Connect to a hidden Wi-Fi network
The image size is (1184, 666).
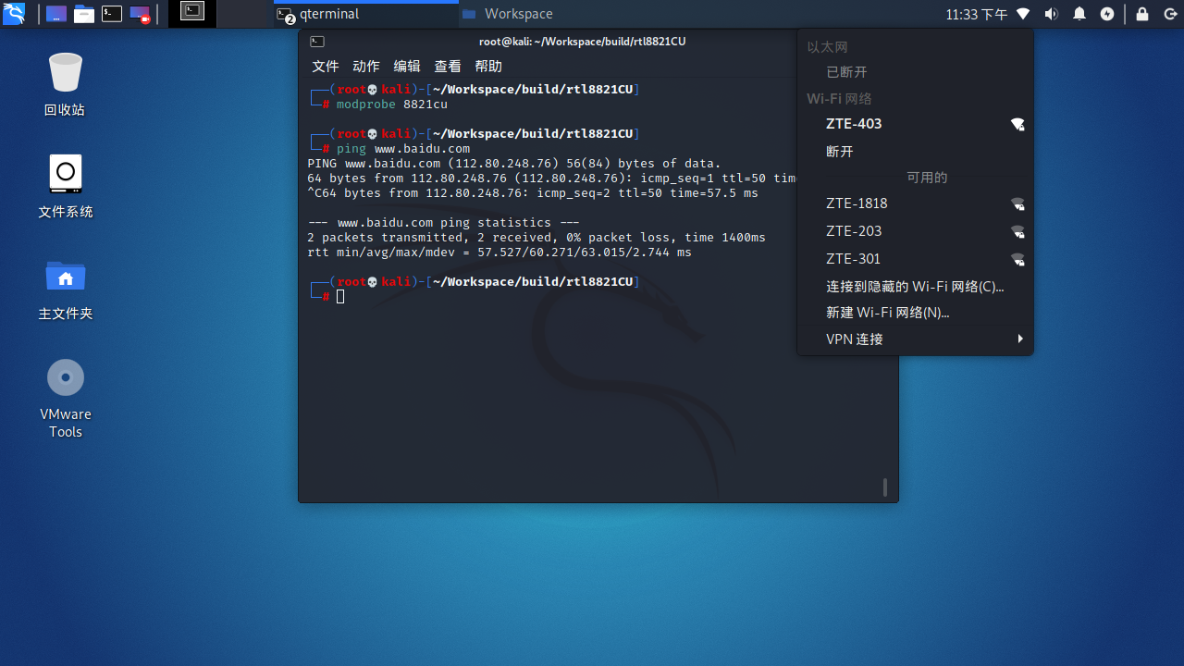pos(915,286)
